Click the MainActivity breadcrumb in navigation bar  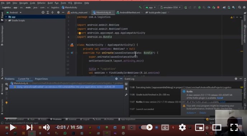(70, 8)
